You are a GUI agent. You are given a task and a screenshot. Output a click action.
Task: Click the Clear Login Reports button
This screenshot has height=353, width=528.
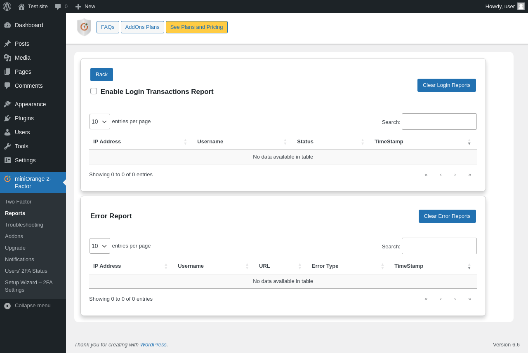[x=447, y=85]
